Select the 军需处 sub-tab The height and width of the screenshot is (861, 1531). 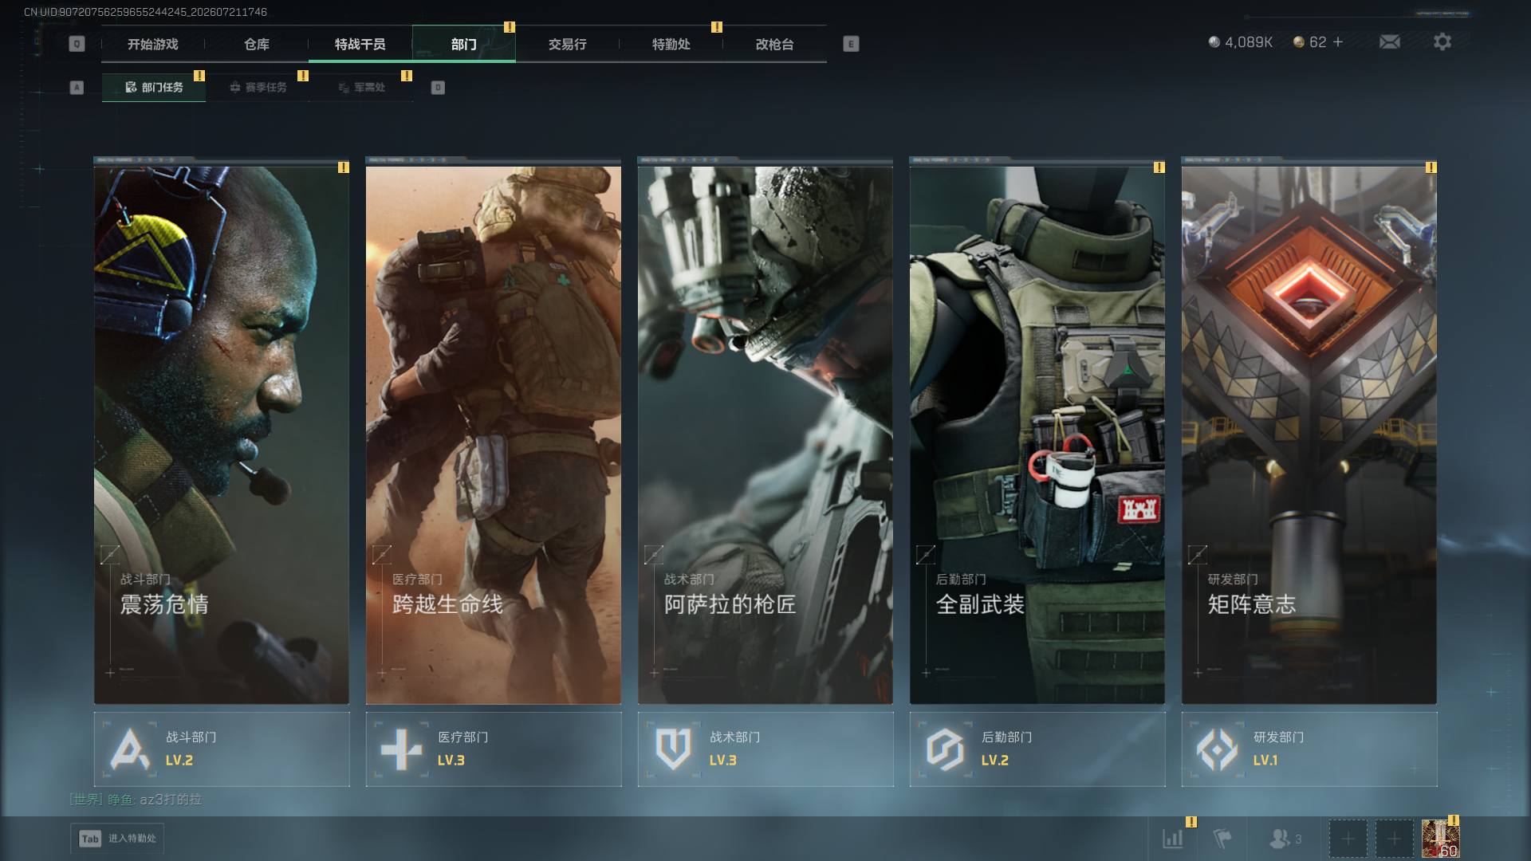pos(361,88)
